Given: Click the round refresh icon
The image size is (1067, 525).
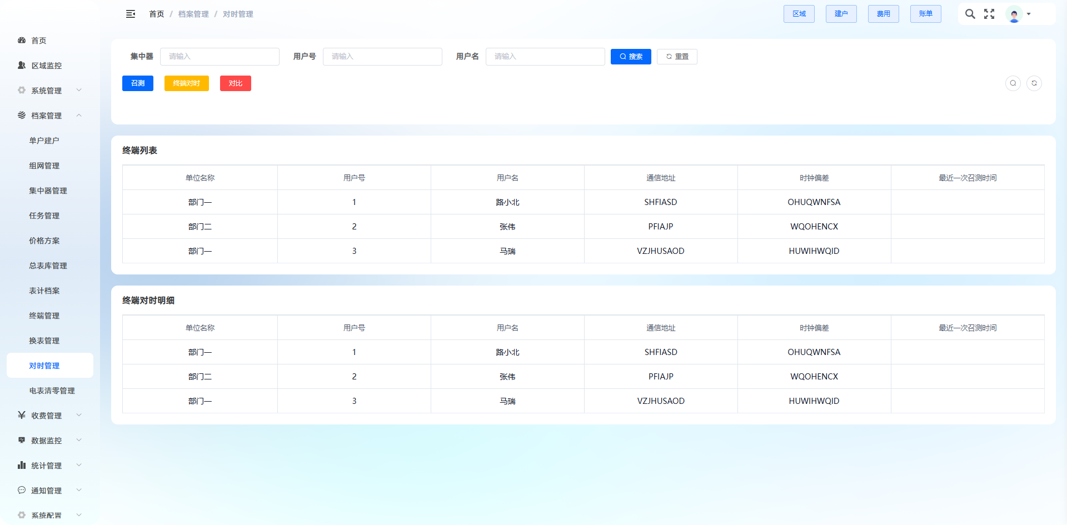Looking at the screenshot, I should tap(1034, 83).
